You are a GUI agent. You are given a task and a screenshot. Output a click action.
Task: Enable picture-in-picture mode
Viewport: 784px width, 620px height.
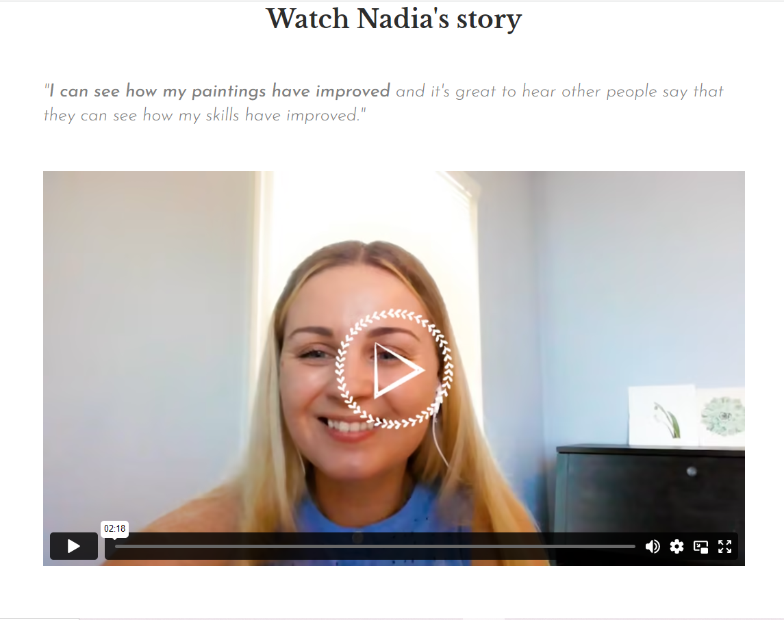click(700, 547)
